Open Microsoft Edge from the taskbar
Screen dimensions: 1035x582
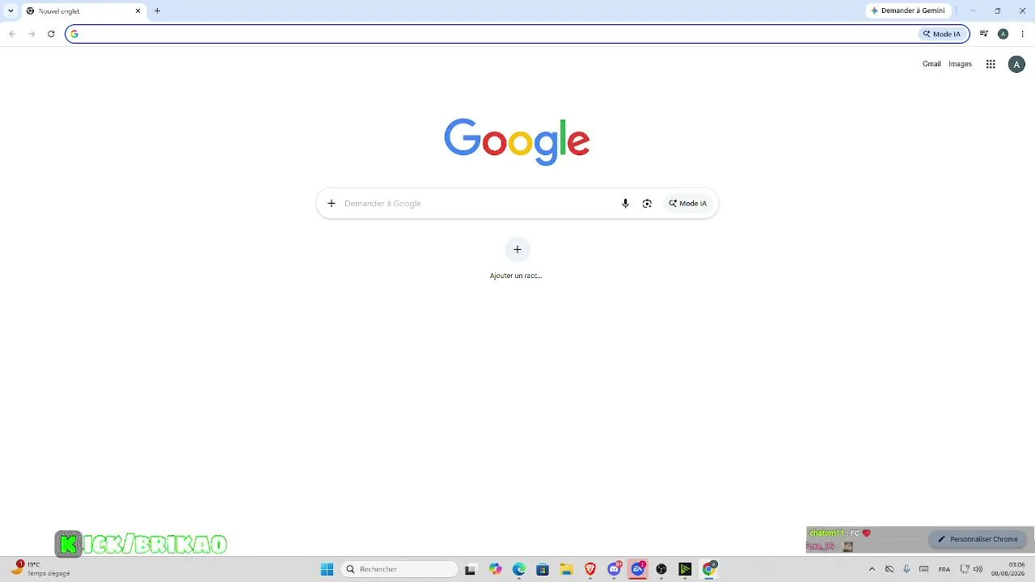tap(519, 570)
